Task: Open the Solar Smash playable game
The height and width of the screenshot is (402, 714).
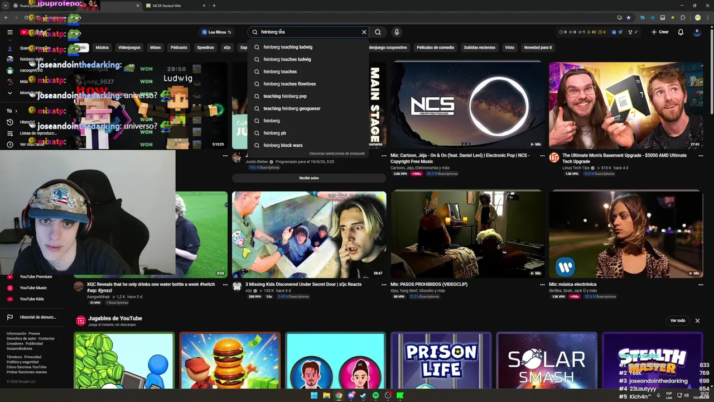Action: 546,360
